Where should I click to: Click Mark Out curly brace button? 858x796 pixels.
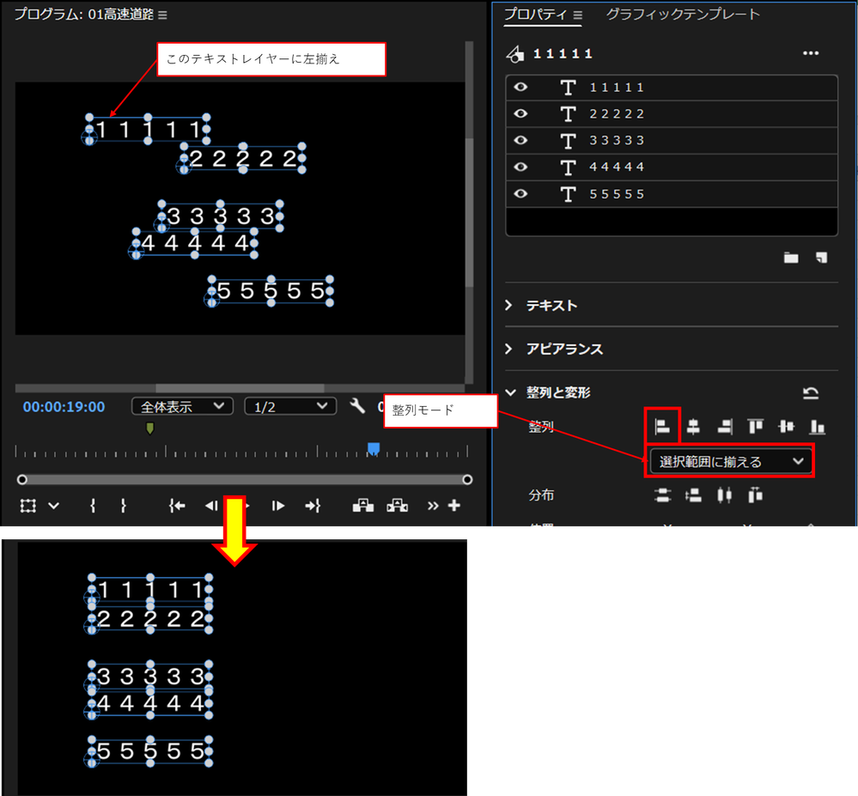(123, 506)
